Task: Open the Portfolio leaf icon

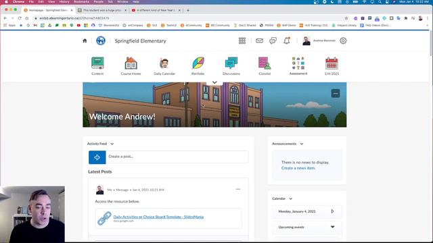Action: [198, 63]
